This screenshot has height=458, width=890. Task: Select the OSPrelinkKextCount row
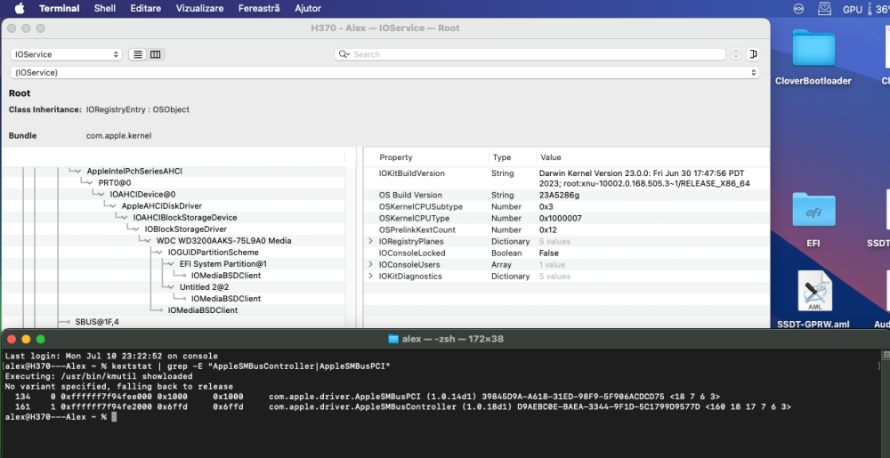pyautogui.click(x=566, y=230)
